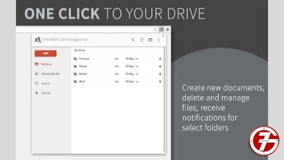Click the 10 Aug date in Photos row

click(130, 66)
